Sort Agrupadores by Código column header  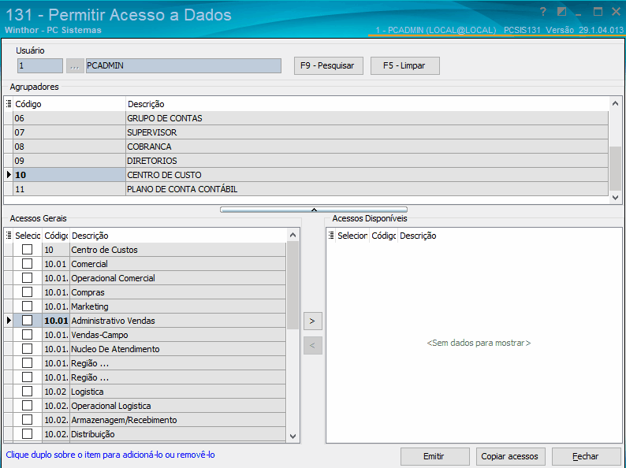click(x=69, y=104)
